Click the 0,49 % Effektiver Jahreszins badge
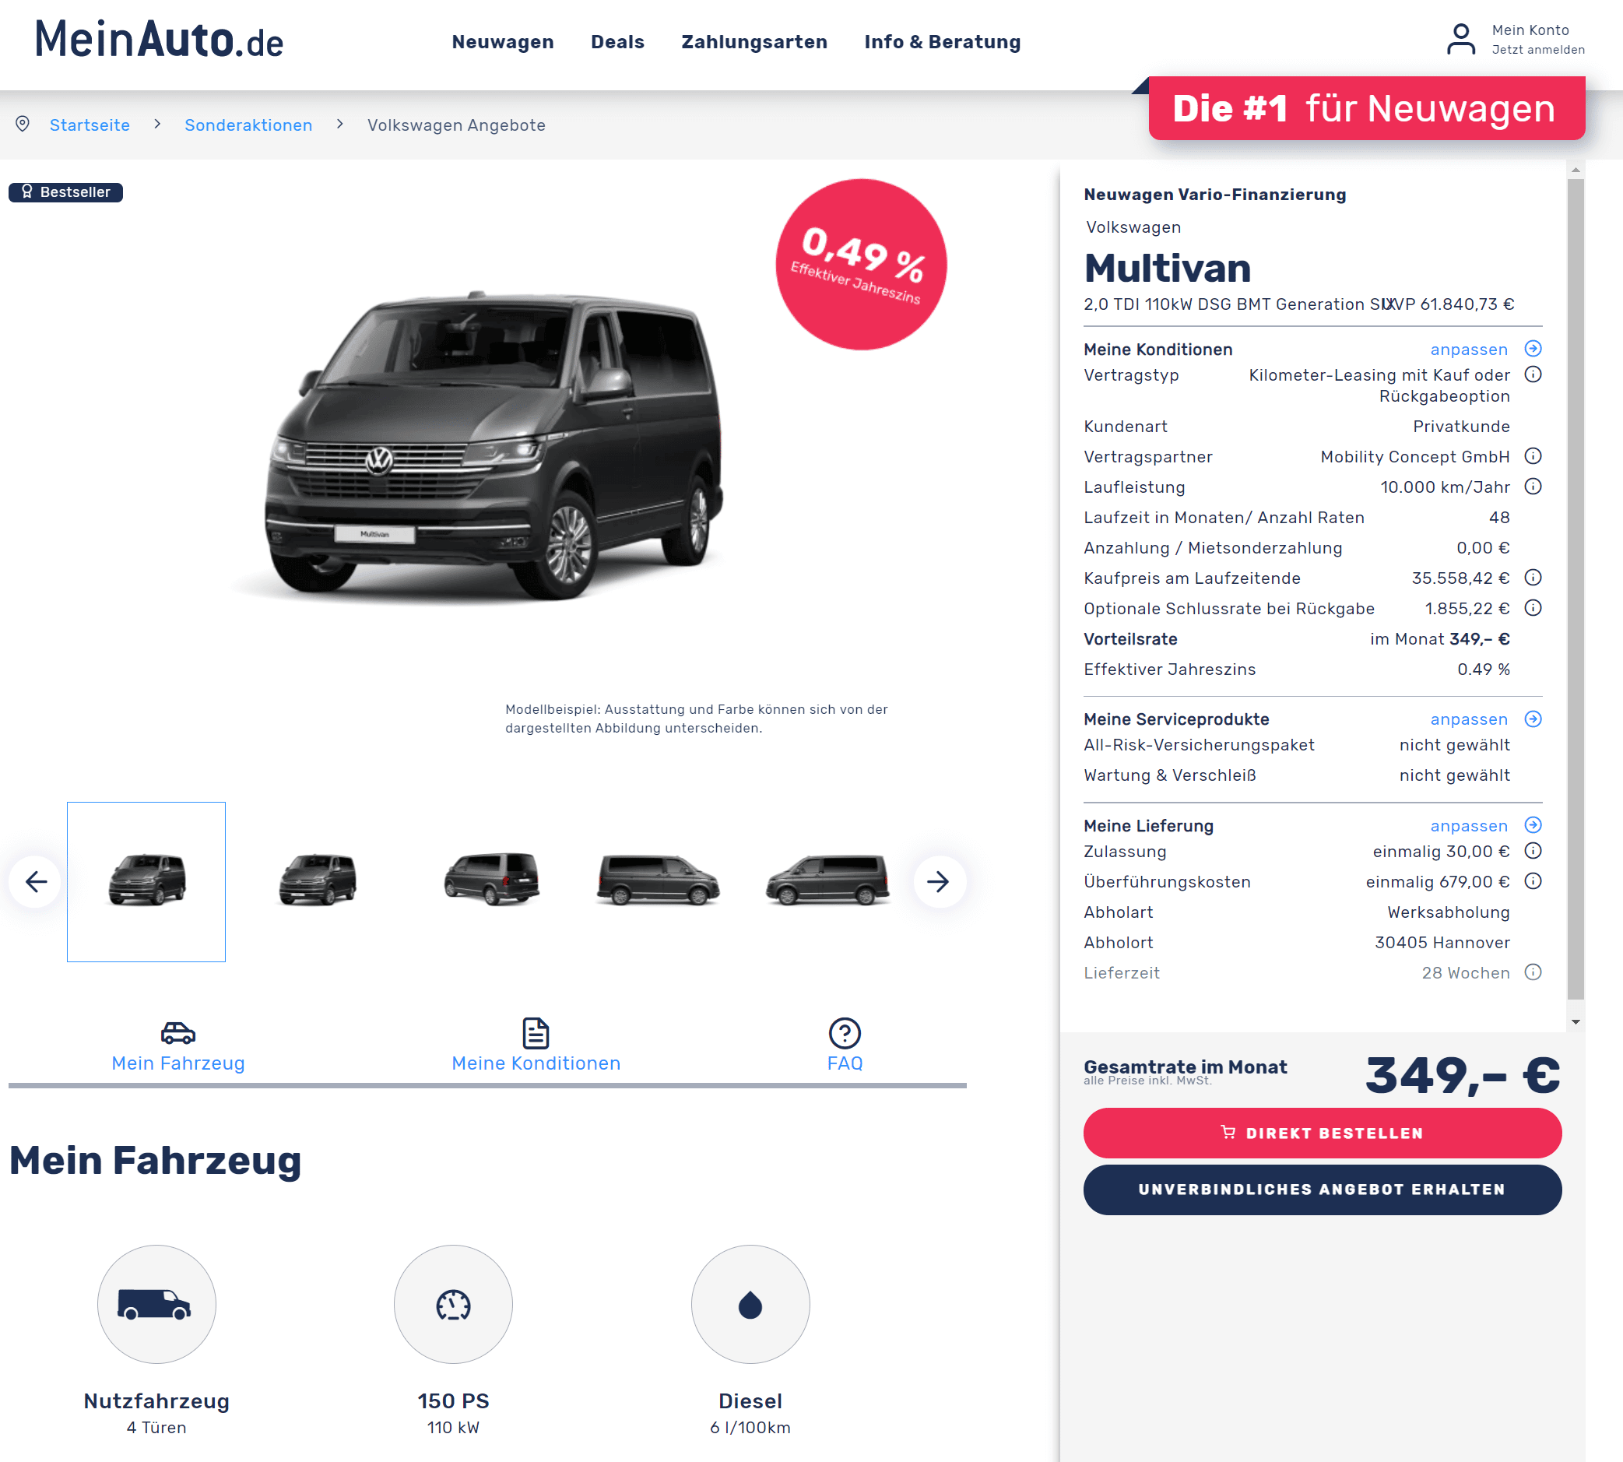 861,264
